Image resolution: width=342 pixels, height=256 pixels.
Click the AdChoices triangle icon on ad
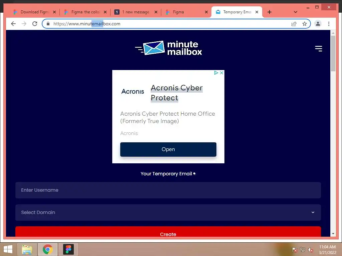216,73
